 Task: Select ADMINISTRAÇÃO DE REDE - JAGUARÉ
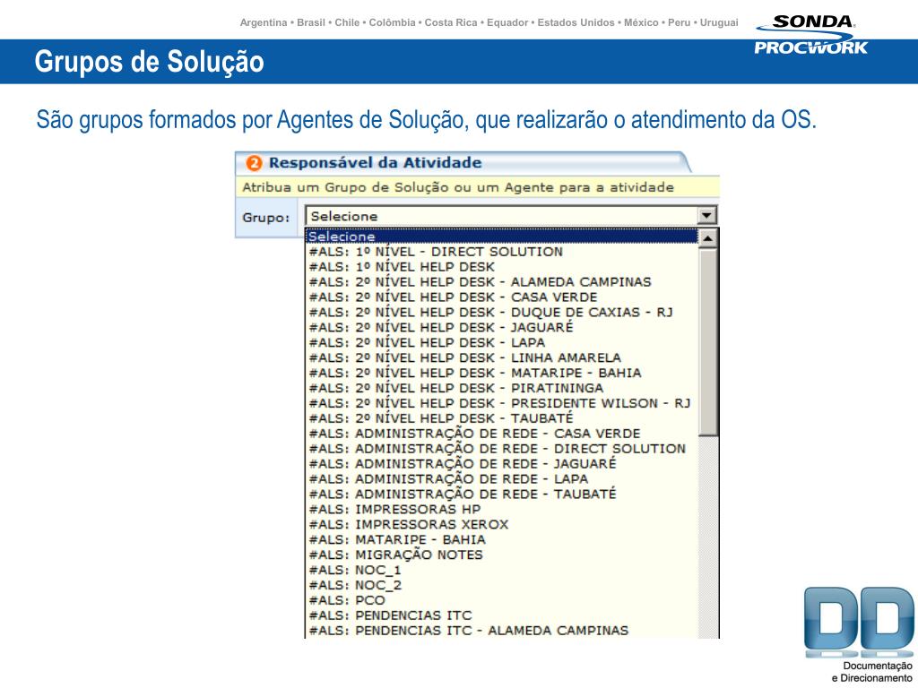pyautogui.click(x=502, y=465)
